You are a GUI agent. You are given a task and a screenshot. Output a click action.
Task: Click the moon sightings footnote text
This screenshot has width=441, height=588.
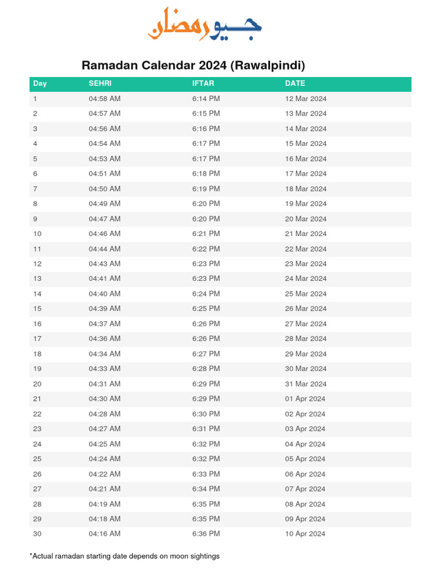125,556
